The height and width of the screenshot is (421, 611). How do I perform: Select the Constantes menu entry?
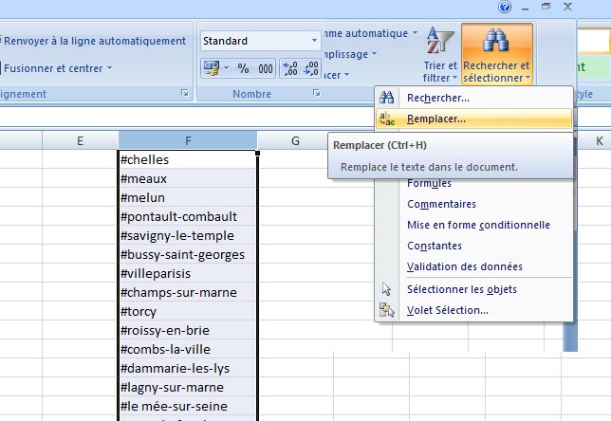[x=474, y=246]
